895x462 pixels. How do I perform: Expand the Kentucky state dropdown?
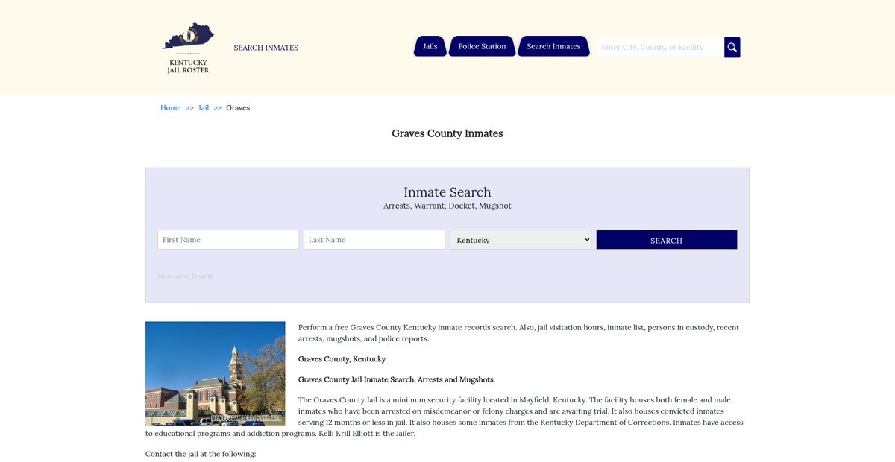tap(521, 240)
